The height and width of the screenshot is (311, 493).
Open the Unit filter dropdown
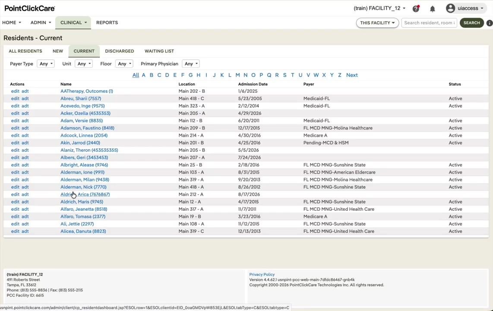pos(84,64)
